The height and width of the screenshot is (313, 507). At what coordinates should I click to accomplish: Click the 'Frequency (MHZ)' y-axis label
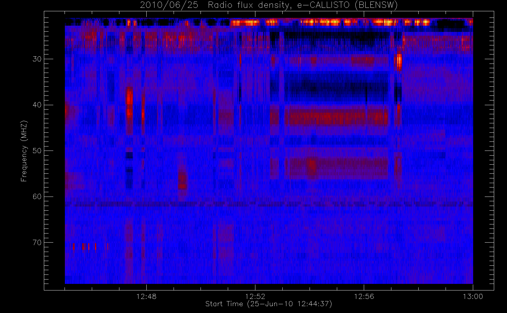24,151
